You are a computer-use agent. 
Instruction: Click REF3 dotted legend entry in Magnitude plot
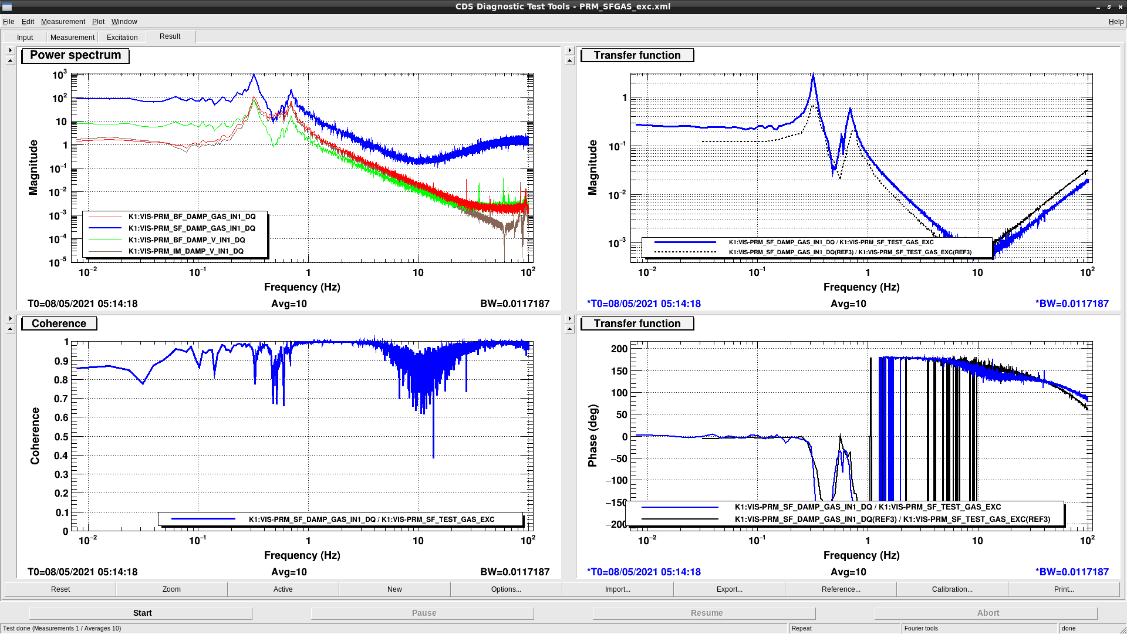[x=850, y=252]
